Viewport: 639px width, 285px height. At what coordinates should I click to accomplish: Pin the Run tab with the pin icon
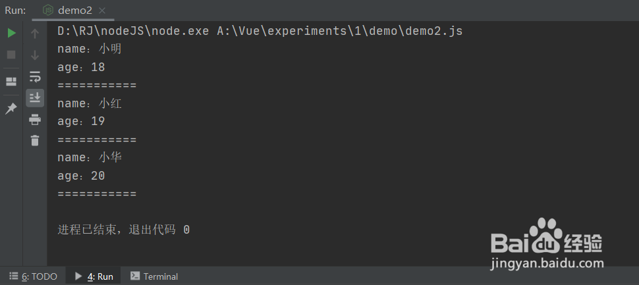(11, 109)
